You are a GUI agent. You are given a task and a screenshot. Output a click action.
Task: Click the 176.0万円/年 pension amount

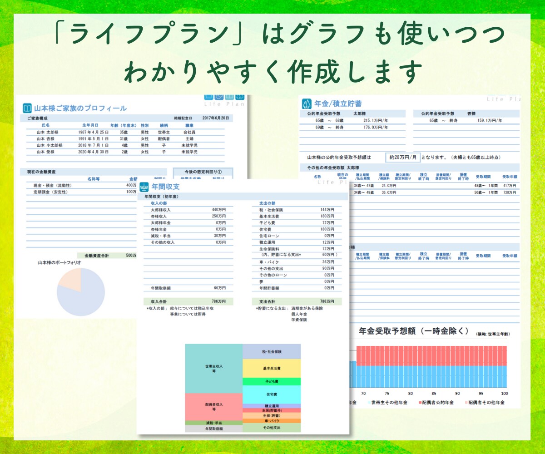point(376,128)
